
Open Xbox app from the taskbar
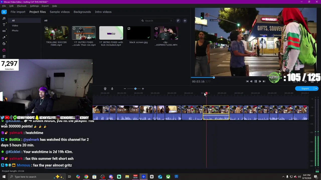(x=168, y=177)
